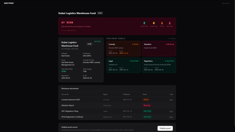Click the Verified count of 2
Screen dimensions: 235x132
tap(144, 23)
